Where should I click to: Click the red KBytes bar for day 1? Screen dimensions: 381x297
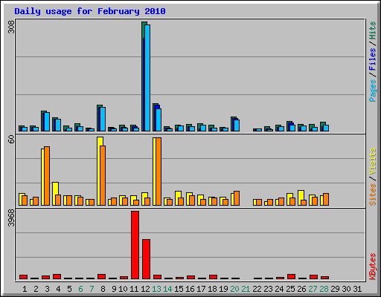(x=23, y=277)
